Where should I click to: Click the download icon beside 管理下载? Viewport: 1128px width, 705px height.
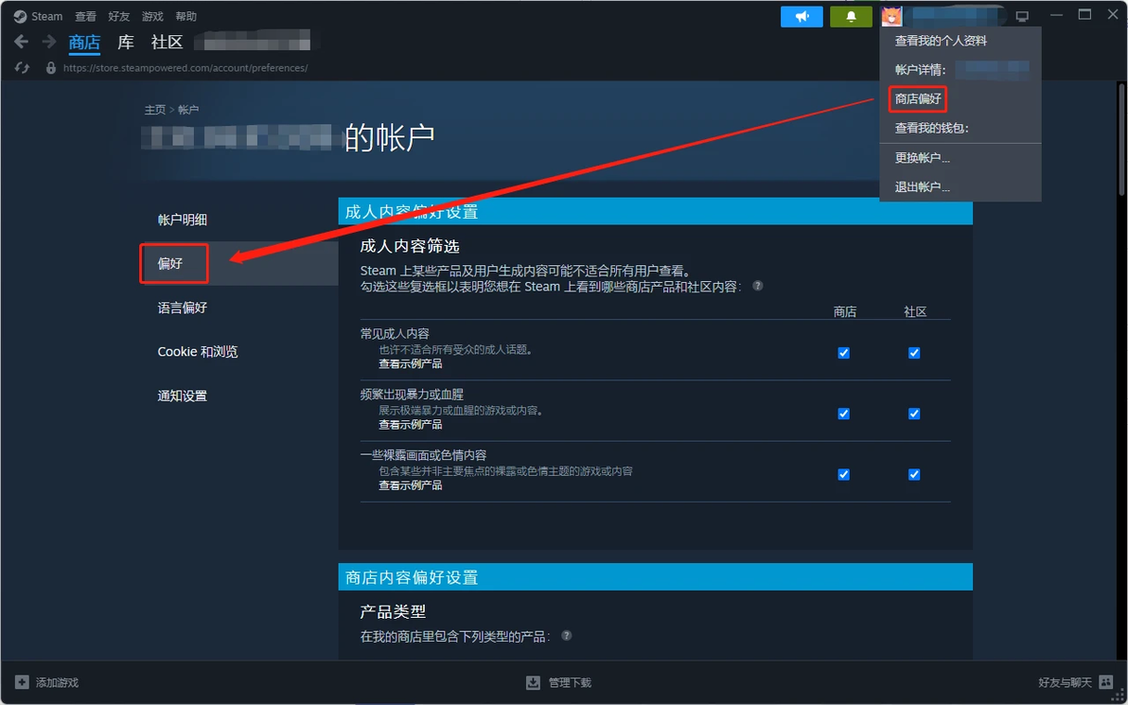tap(533, 682)
